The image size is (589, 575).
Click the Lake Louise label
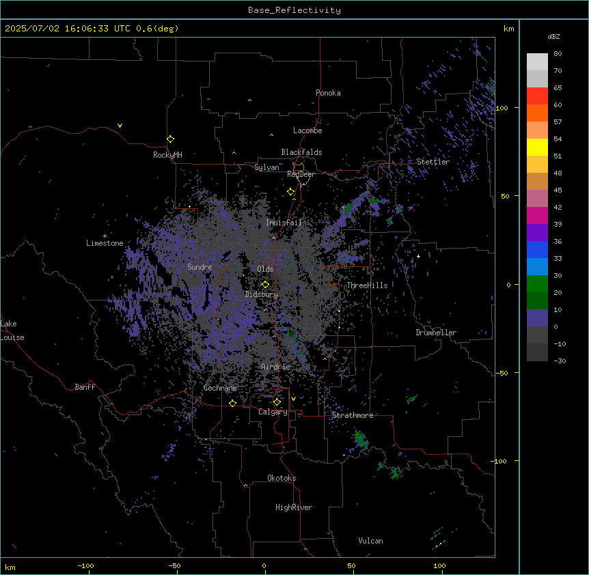pyautogui.click(x=12, y=331)
